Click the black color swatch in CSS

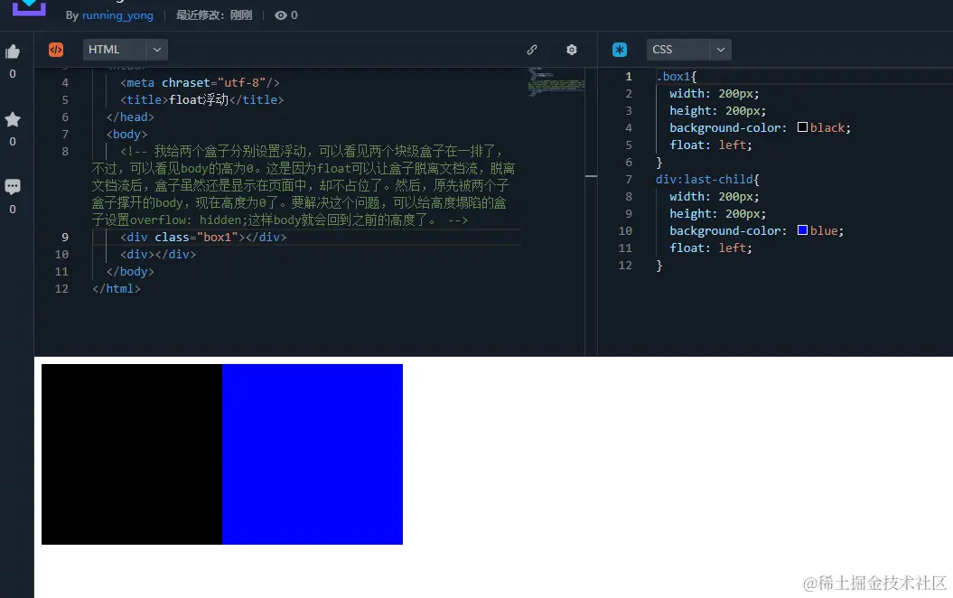tap(802, 127)
